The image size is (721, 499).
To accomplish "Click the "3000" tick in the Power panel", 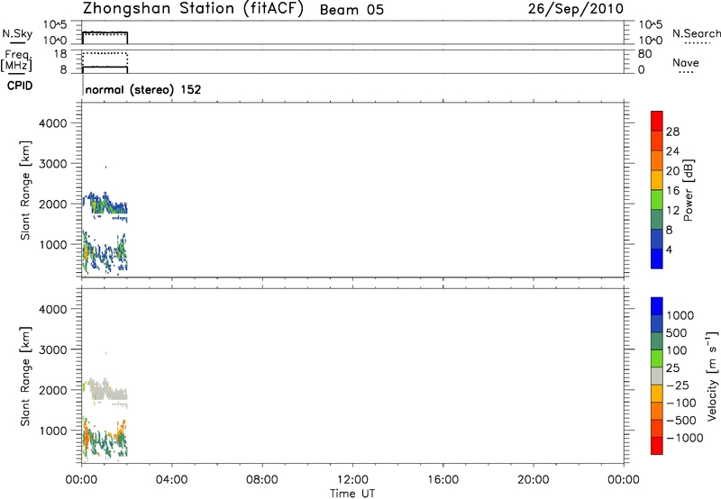I will click(52, 164).
